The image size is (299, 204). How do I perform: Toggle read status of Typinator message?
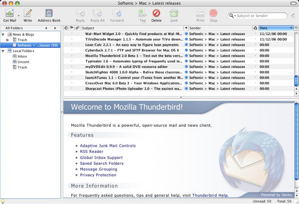coord(186,61)
